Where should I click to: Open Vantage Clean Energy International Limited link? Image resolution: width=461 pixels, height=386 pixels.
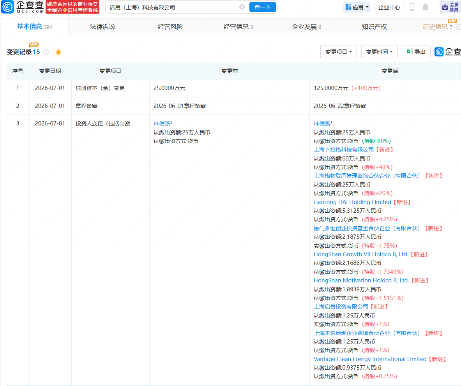(x=370, y=359)
